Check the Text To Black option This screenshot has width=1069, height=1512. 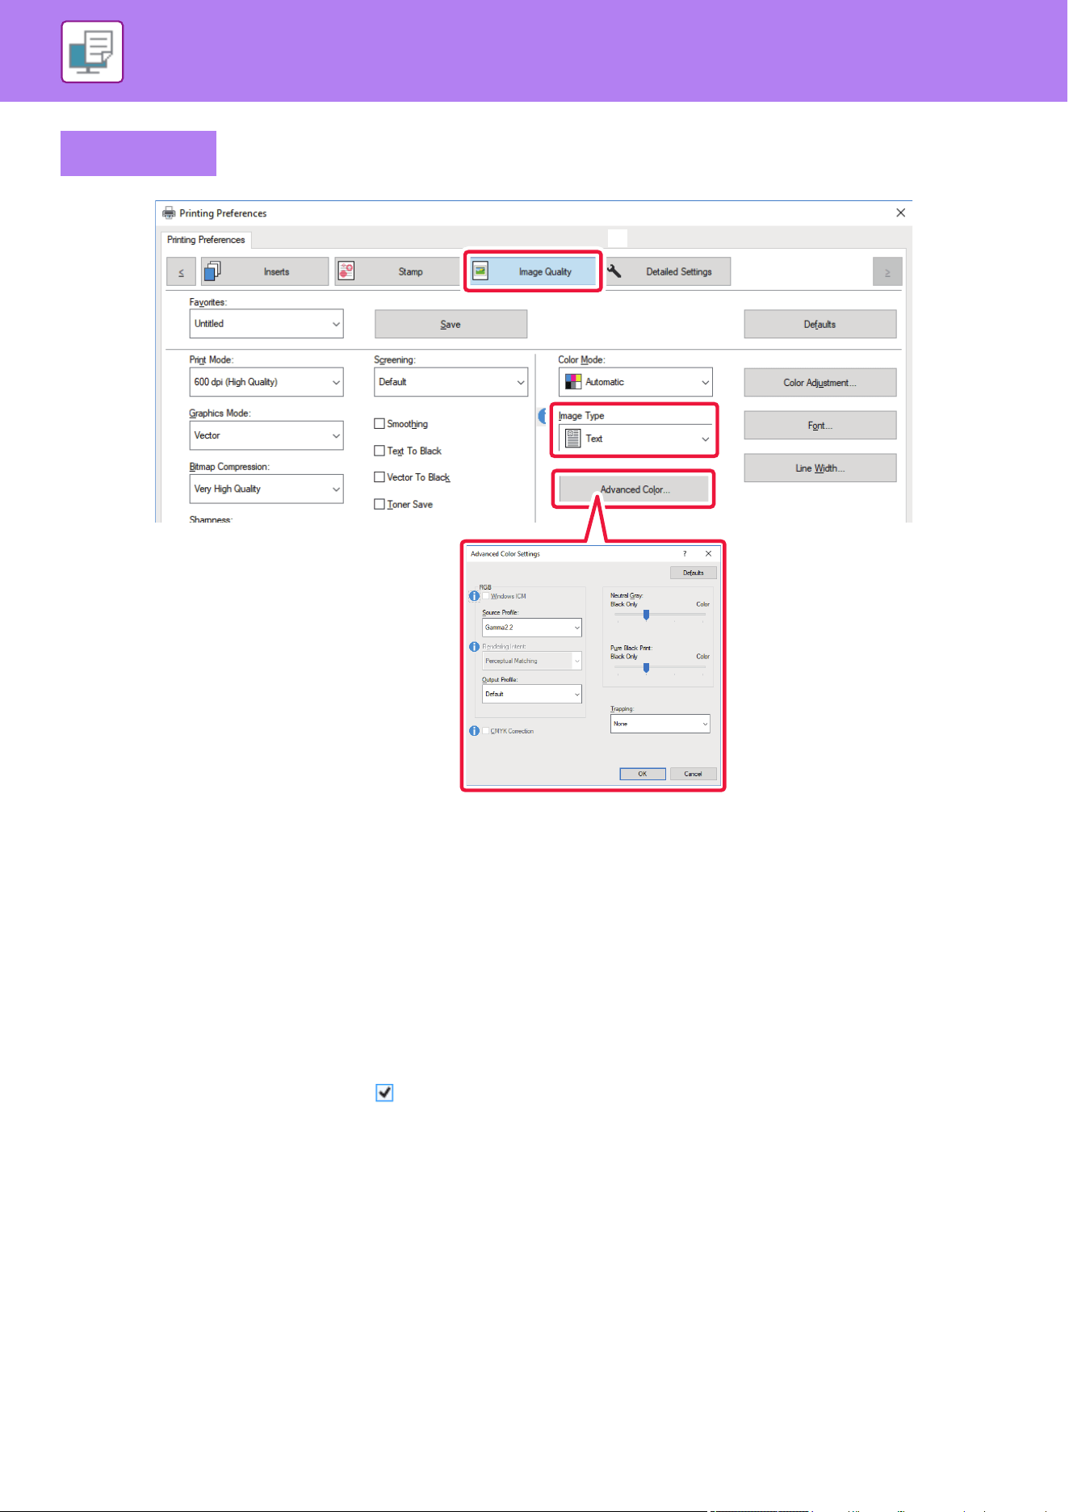[x=379, y=451]
